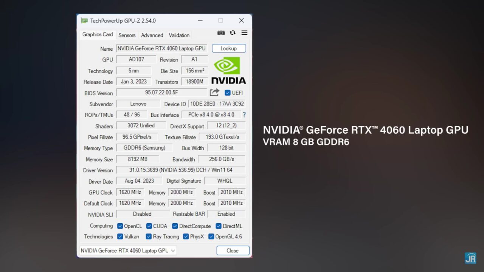Viewport: 484px width, 272px height.
Task: Switch to the Advanced tab
Action: (x=152, y=35)
